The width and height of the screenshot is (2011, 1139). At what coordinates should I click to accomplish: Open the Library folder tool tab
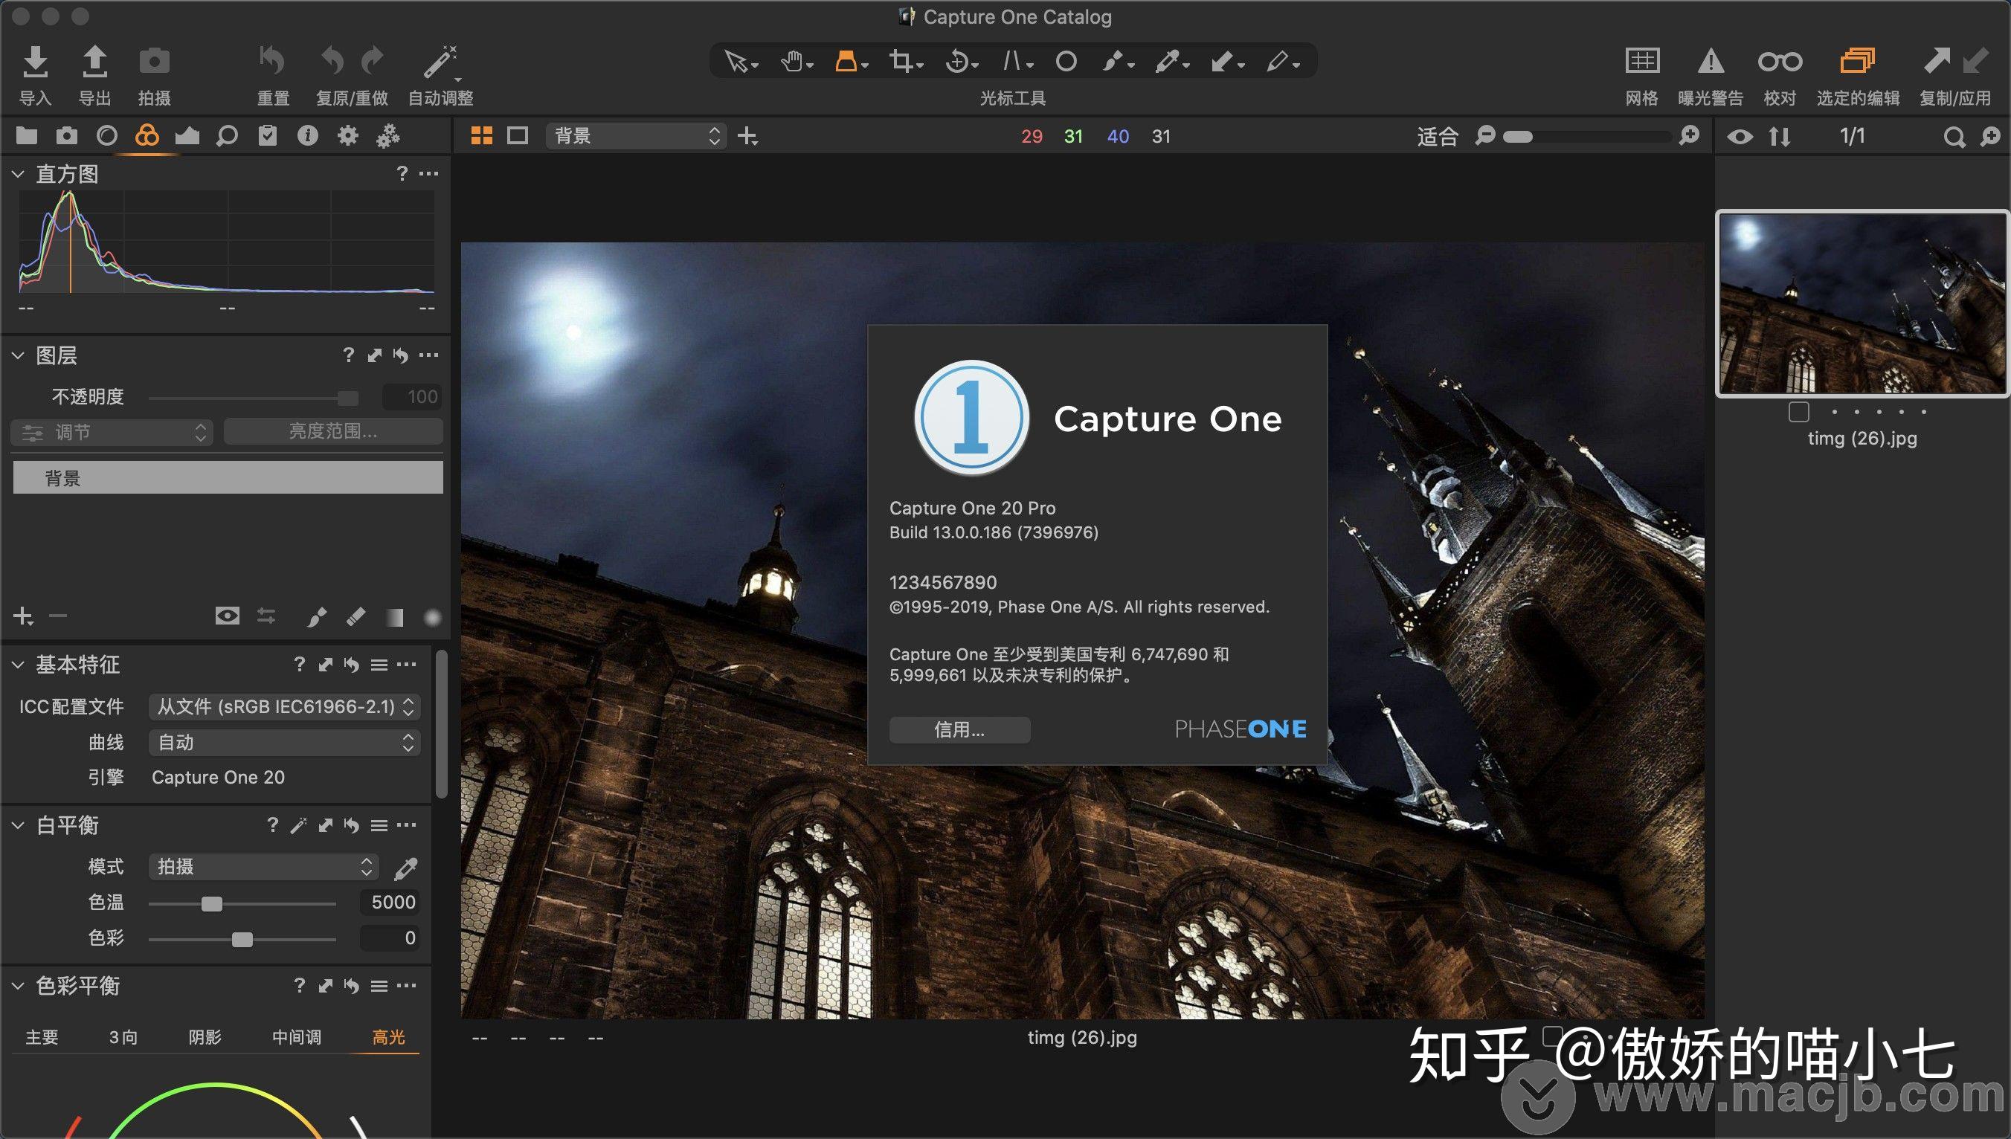[26, 135]
